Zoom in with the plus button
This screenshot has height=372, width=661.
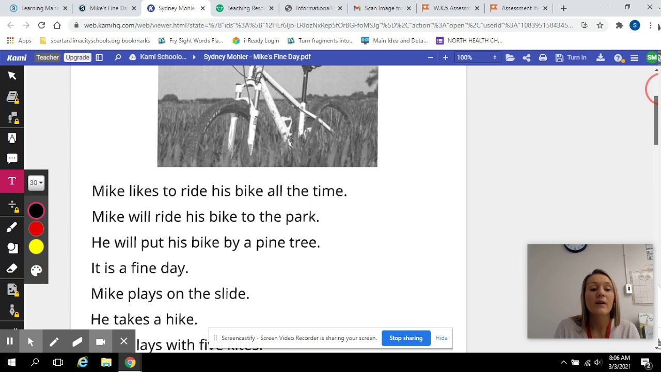[446, 57]
